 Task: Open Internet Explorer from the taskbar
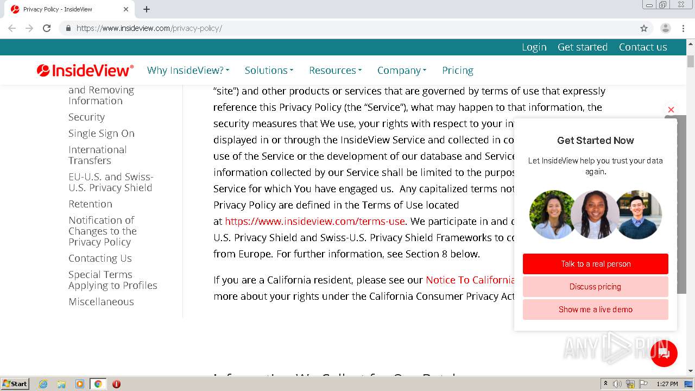point(43,384)
